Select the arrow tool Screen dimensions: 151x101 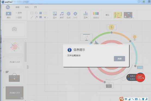36,17
